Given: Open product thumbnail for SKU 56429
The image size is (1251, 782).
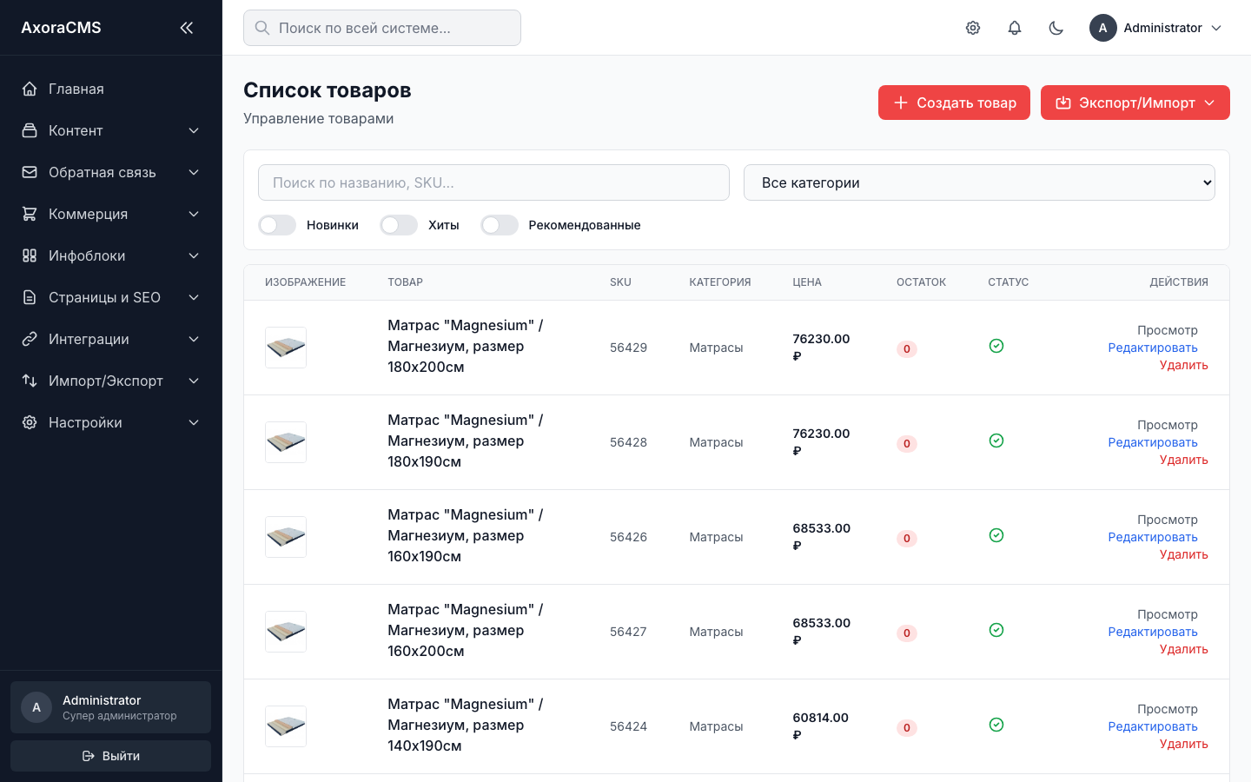Looking at the screenshot, I should (286, 348).
